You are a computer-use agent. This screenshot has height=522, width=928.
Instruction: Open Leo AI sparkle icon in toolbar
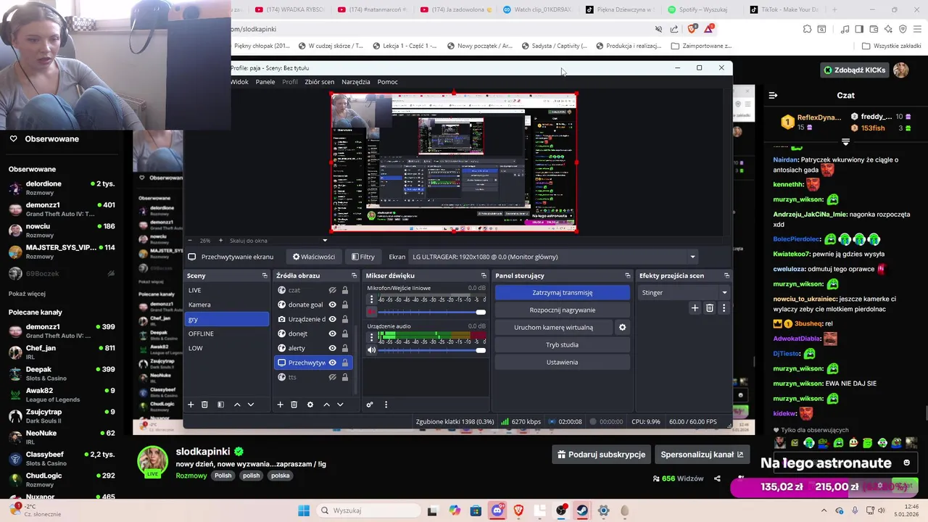tap(888, 29)
